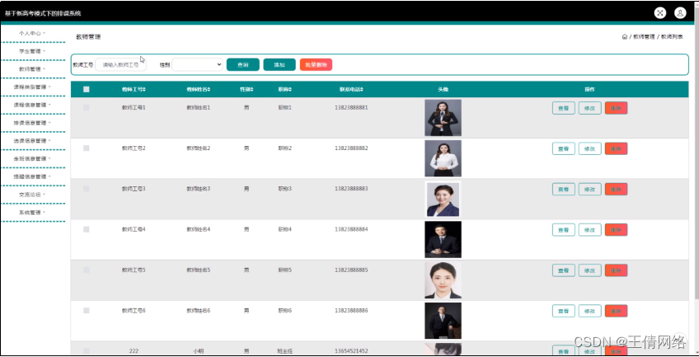The width and height of the screenshot is (699, 357).
Task: Sort by 教师工号 column sort arrows
Action: click(x=144, y=90)
